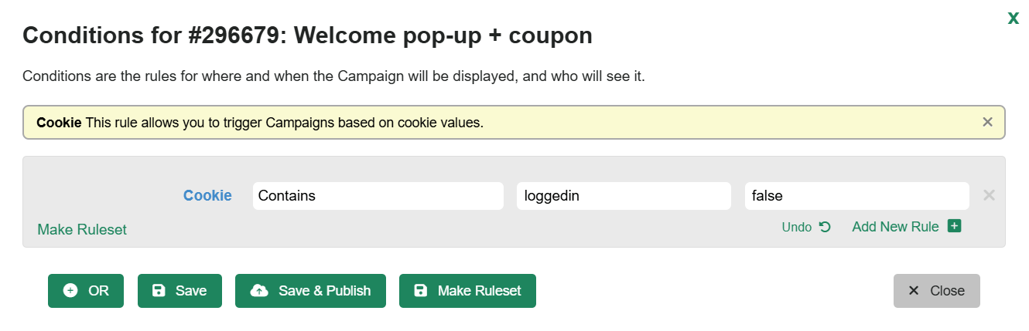Click the floppy disk icon on the Save button
Screen dimensions: 1029x331
click(159, 291)
